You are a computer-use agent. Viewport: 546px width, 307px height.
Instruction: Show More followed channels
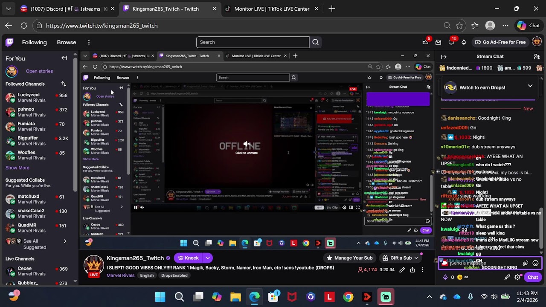(17, 168)
